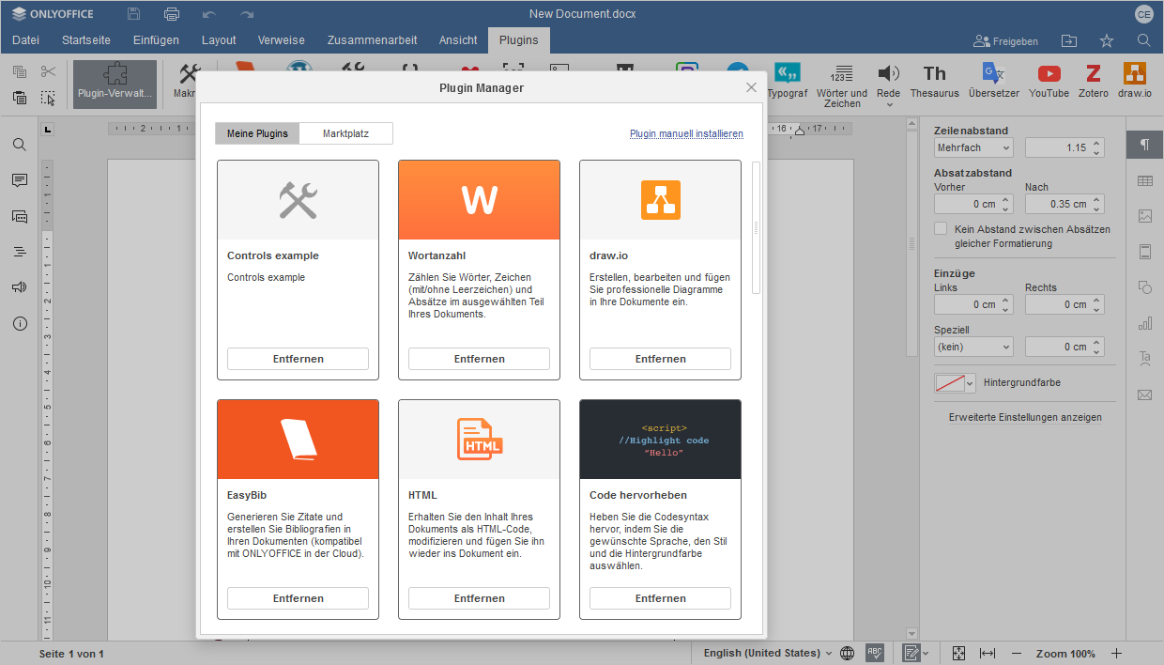Open the YouTube plugin
This screenshot has height=665, width=1164.
tap(1049, 82)
